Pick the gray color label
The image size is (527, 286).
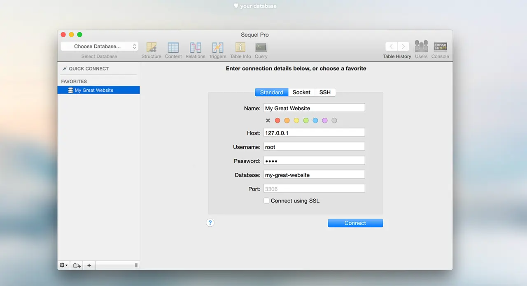click(x=334, y=121)
